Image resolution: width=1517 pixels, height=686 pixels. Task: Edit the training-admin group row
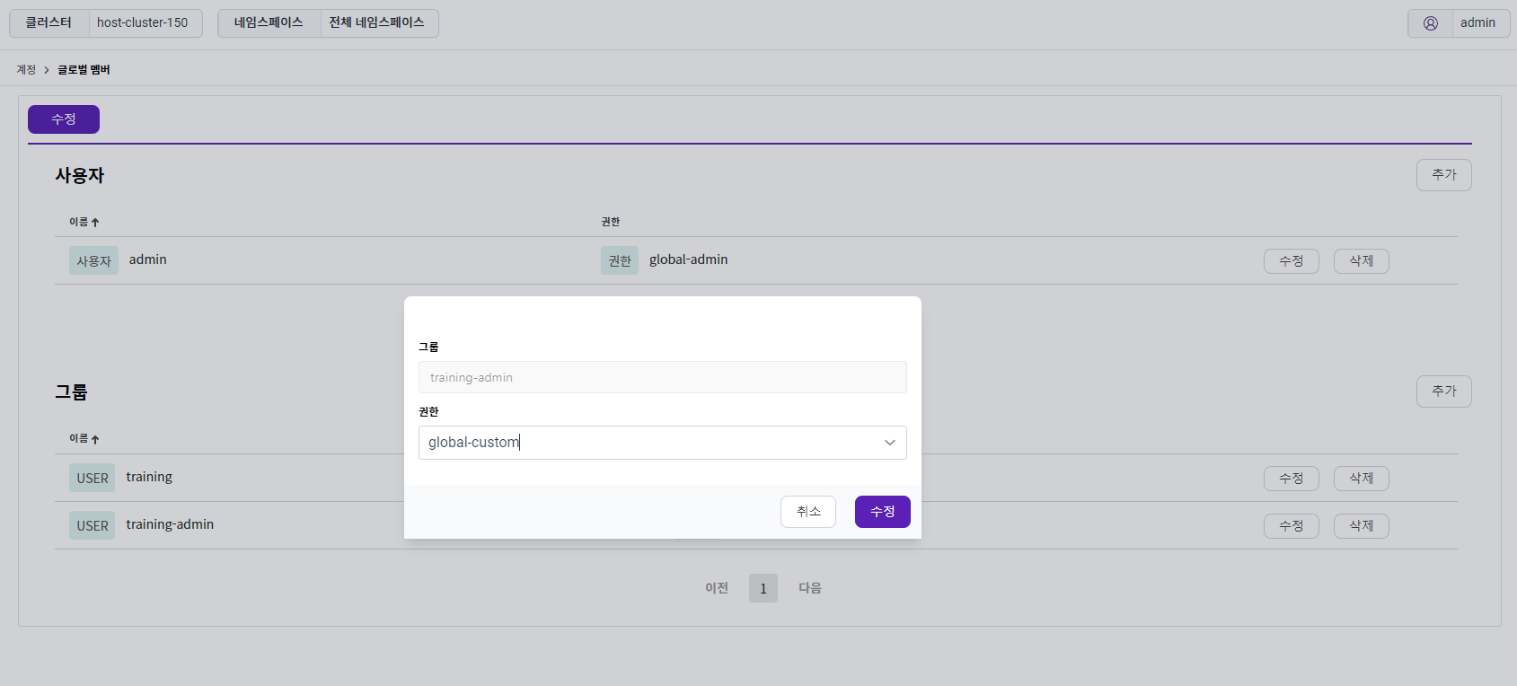[1292, 526]
